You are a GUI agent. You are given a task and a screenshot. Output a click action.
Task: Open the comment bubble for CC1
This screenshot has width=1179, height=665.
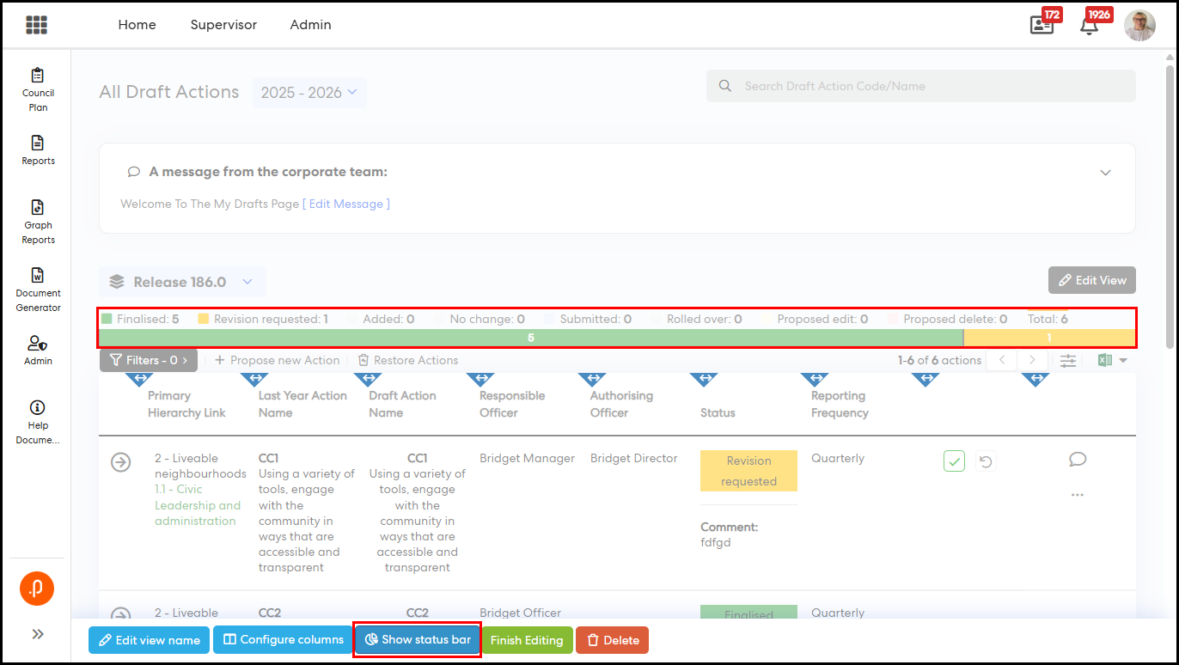click(1078, 460)
